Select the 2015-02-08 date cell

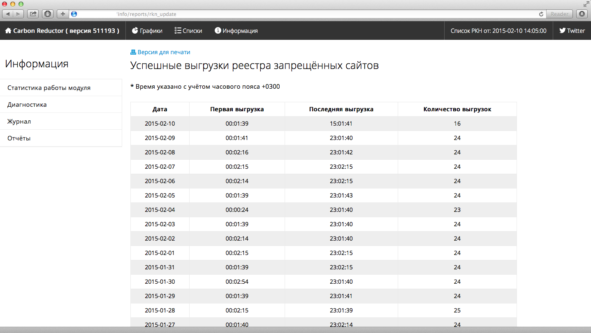click(x=160, y=152)
